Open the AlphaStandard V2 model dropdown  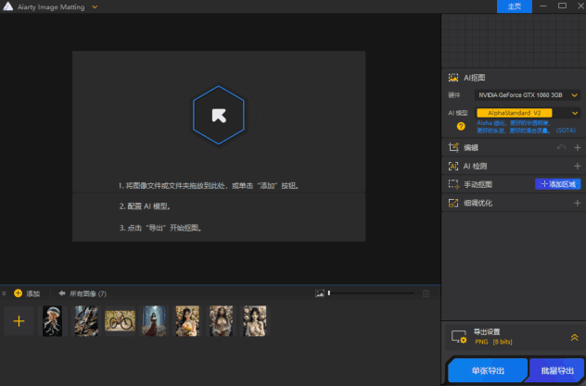tap(528, 113)
